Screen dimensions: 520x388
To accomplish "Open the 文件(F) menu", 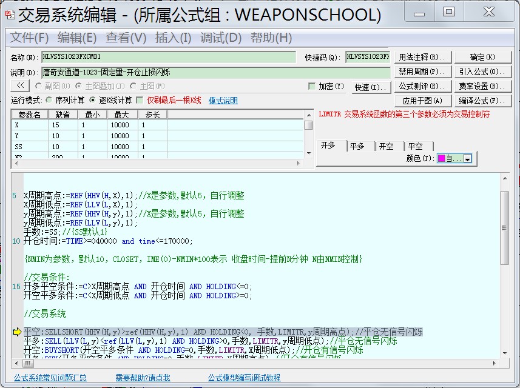I will coord(29,38).
